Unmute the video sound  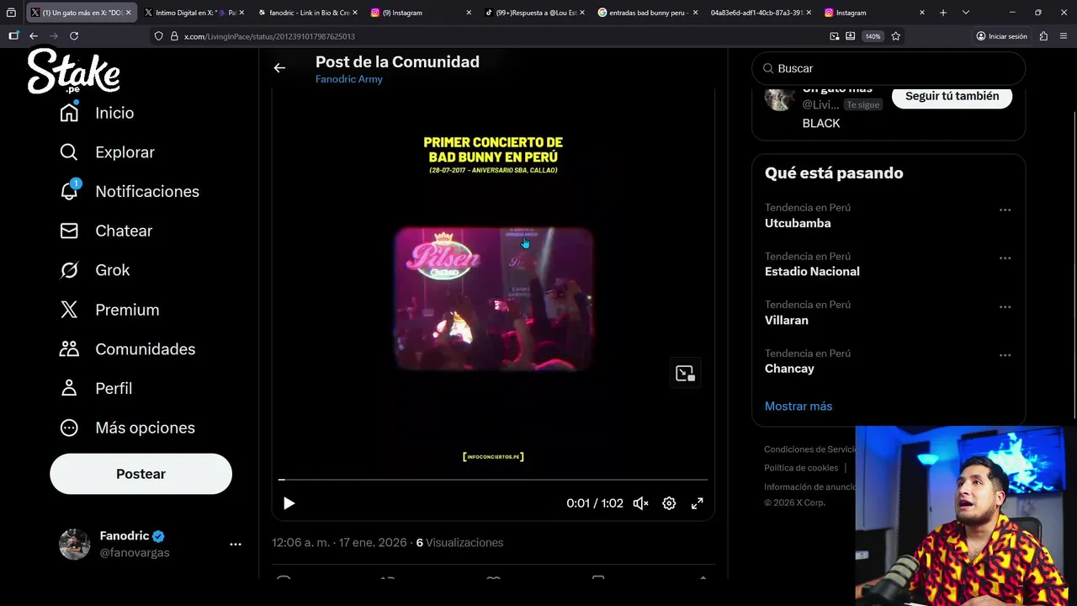coord(641,503)
